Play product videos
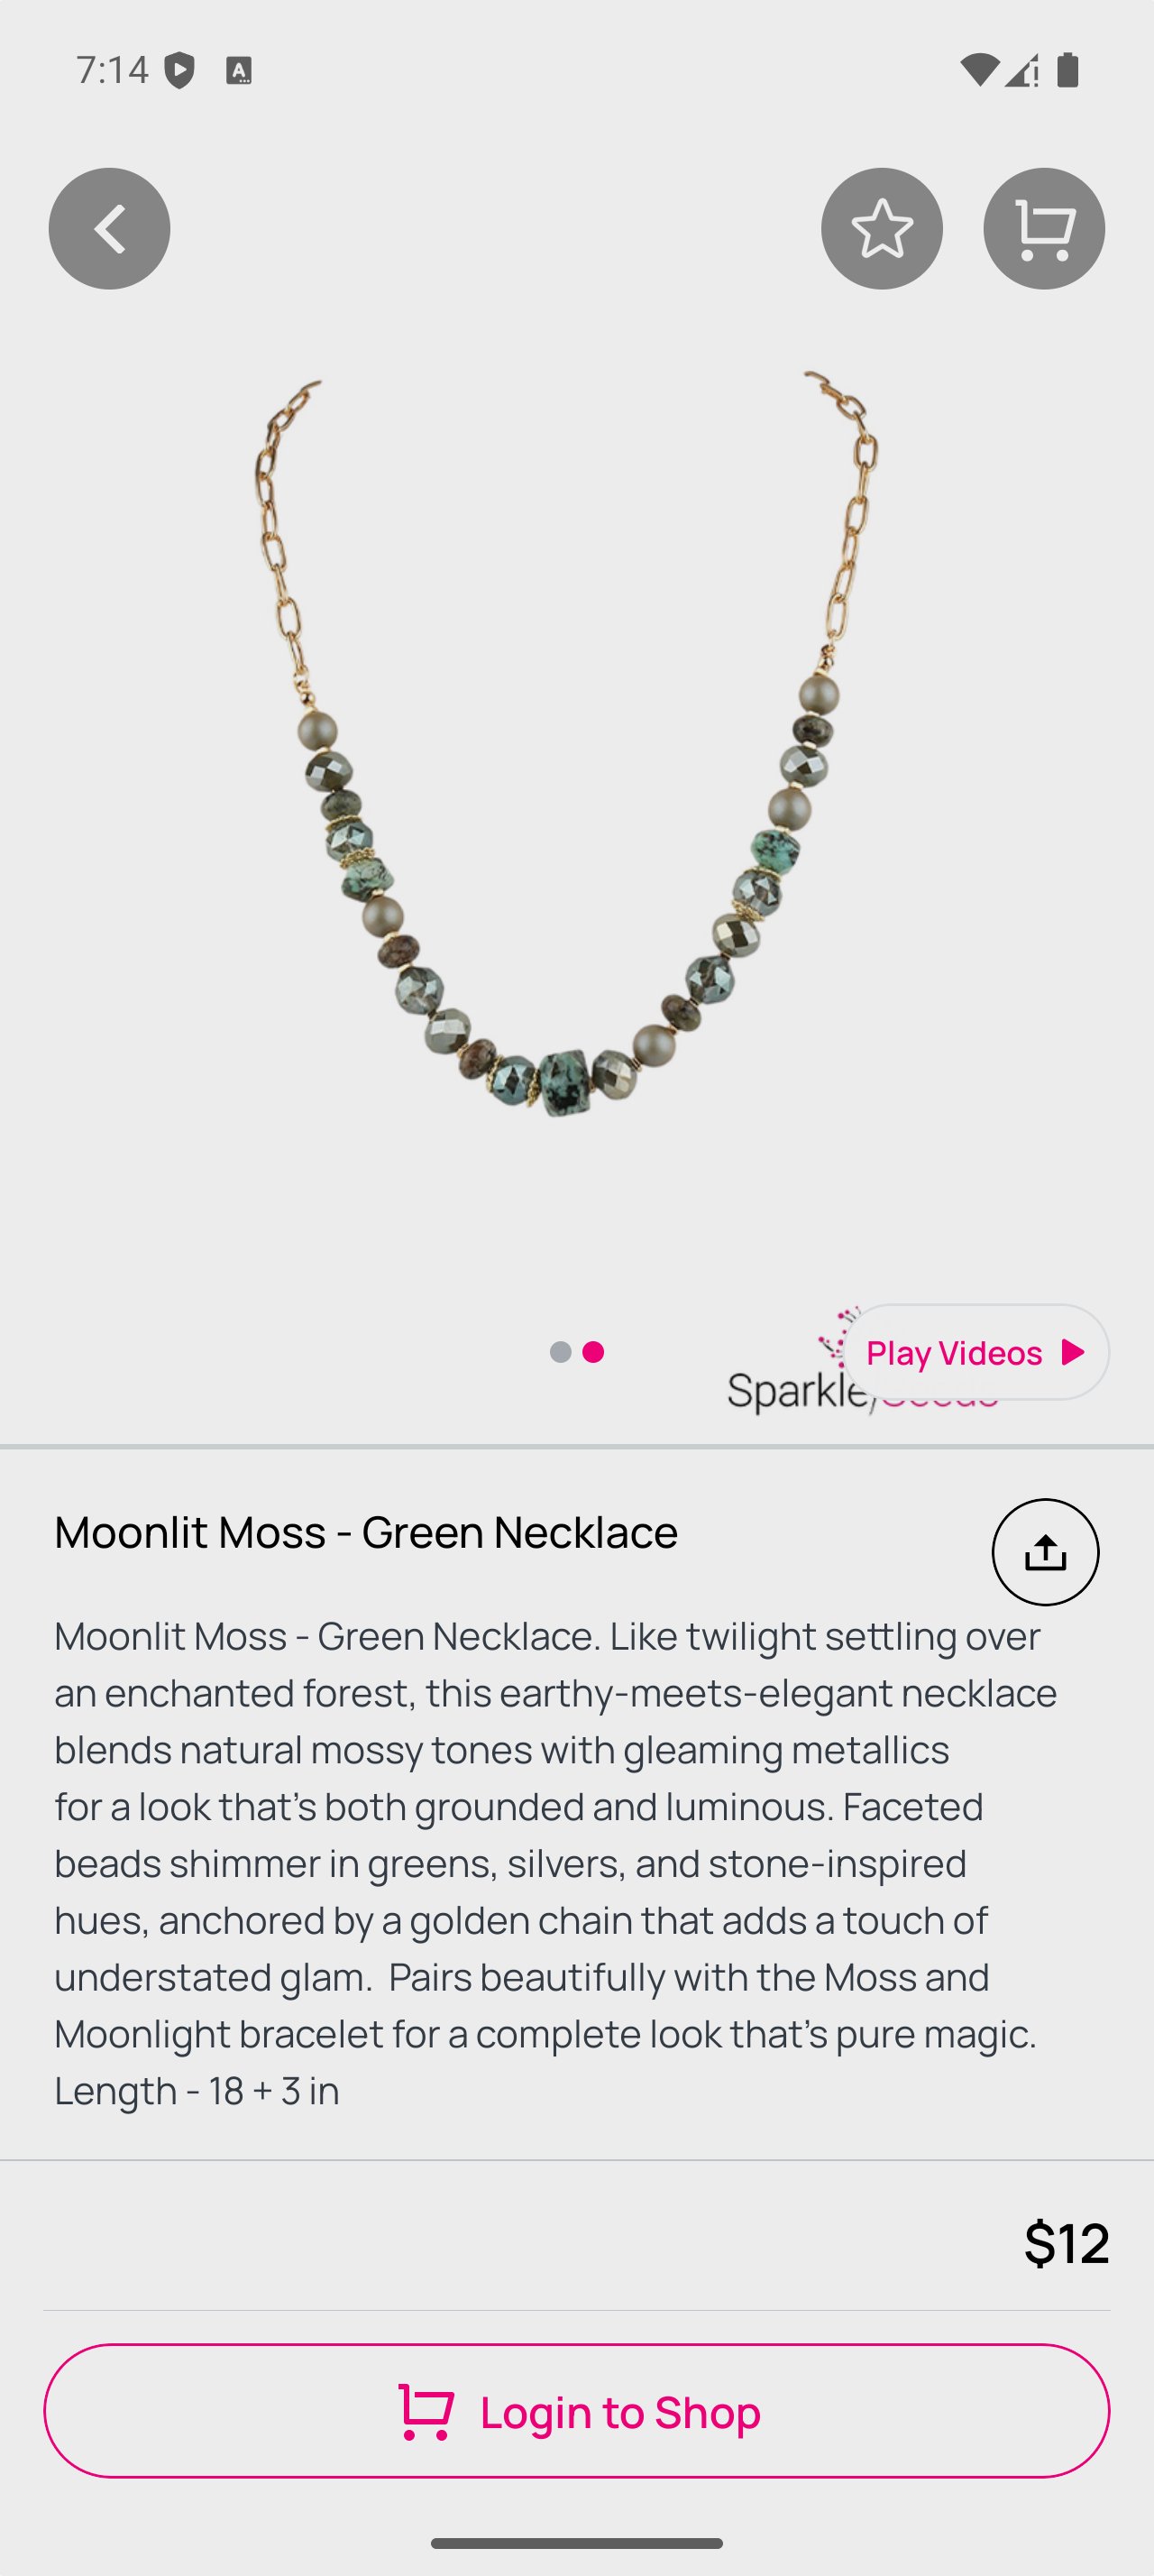The width and height of the screenshot is (1154, 2576). tap(976, 1352)
